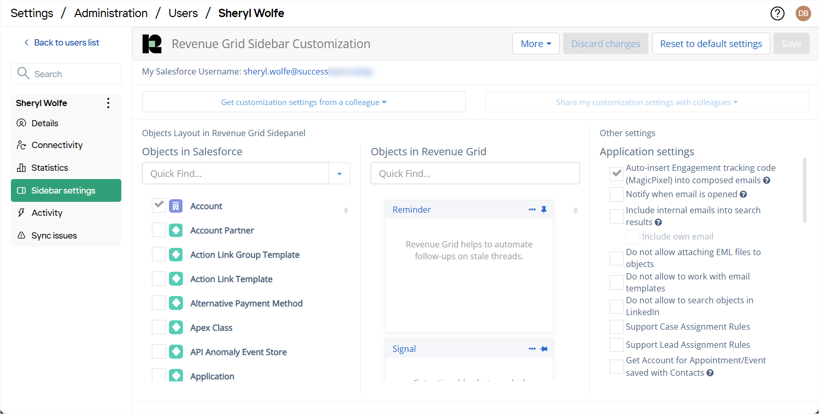Open help tooltip for MagicPixel tracking code
The image size is (819, 414).
767,181
